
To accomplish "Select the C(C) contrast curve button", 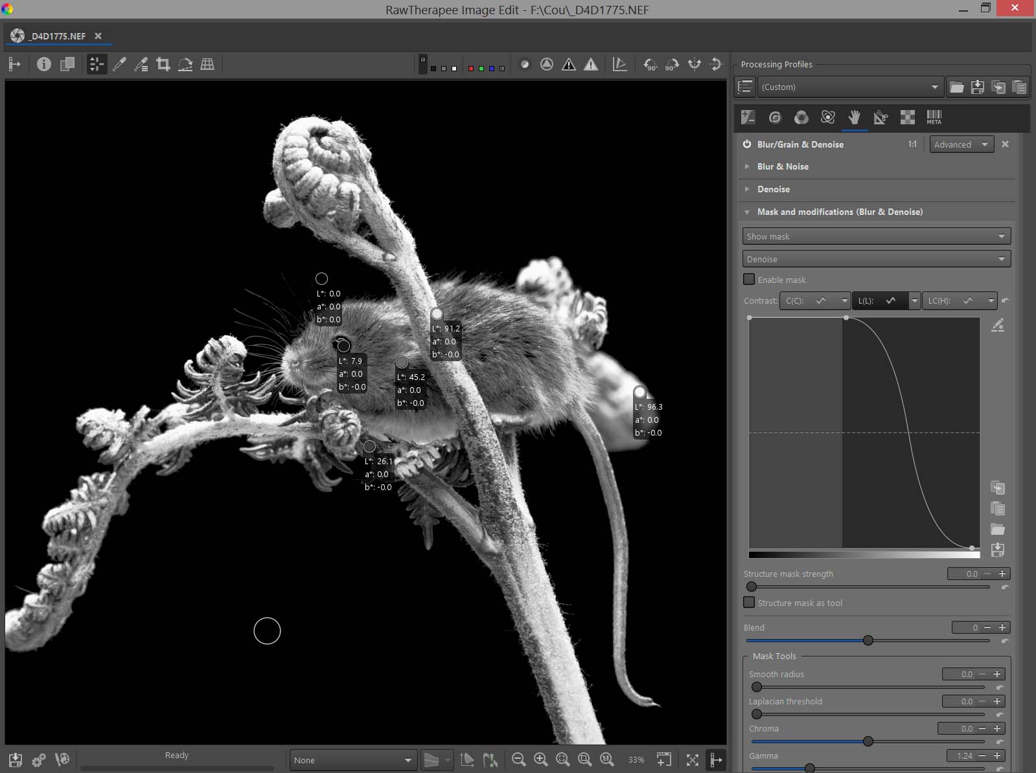I will tap(807, 300).
